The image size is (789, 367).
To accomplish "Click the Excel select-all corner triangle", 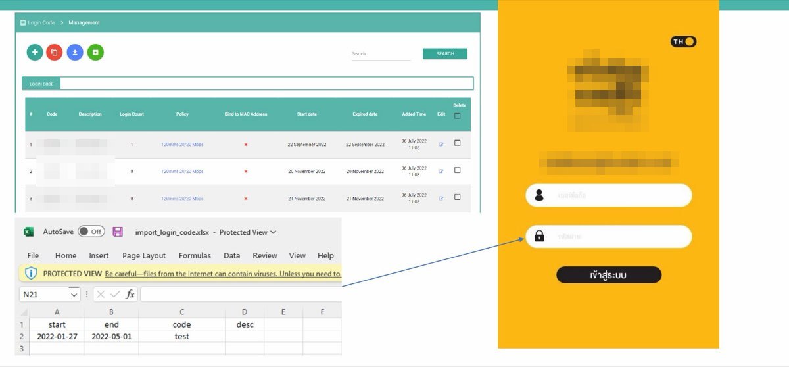I will click(24, 312).
